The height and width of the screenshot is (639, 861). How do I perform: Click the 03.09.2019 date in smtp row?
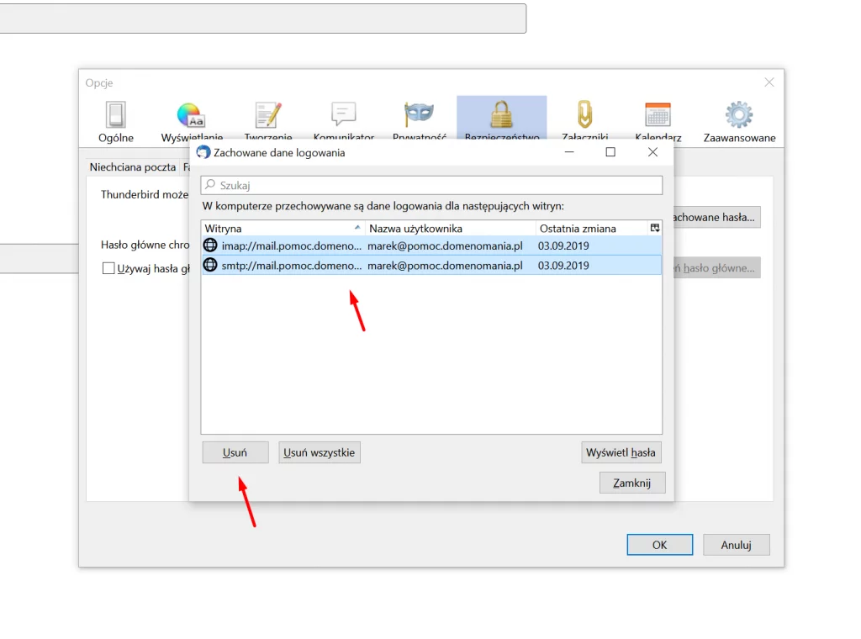click(563, 265)
